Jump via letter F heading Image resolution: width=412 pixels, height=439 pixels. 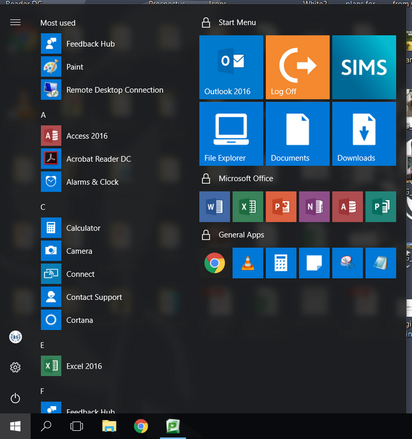pyautogui.click(x=42, y=391)
